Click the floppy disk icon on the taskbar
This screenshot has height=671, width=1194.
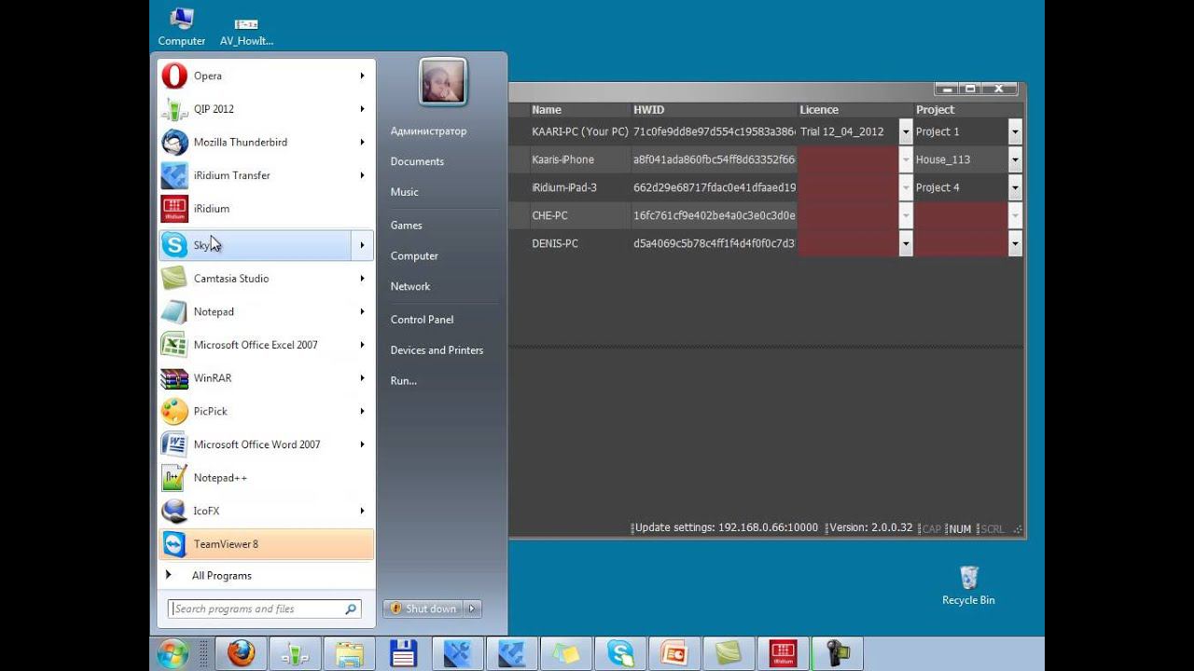[403, 654]
